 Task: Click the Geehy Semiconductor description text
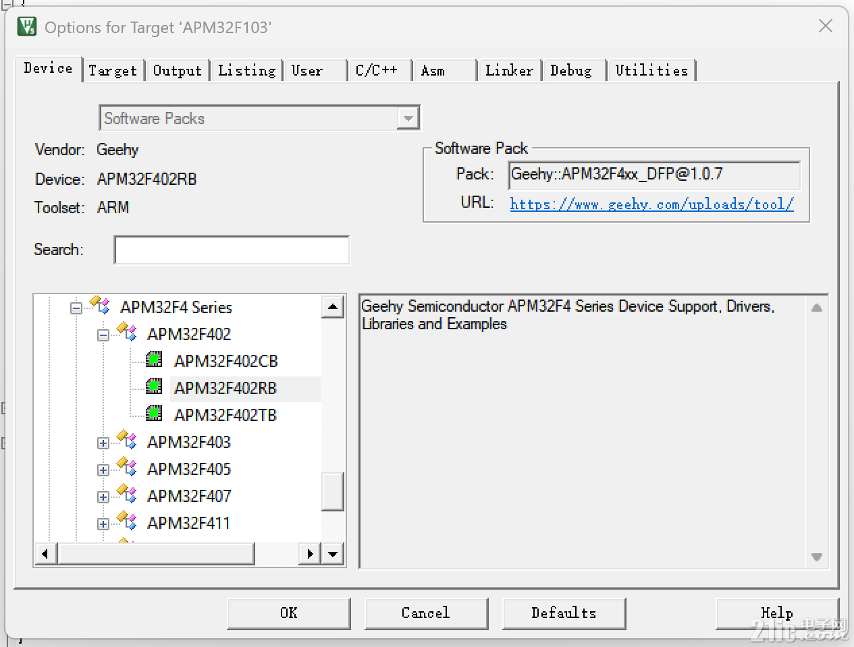pyautogui.click(x=568, y=315)
